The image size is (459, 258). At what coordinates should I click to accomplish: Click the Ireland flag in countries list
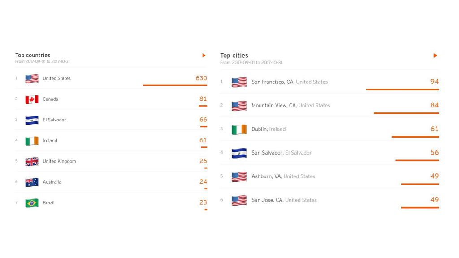pyautogui.click(x=32, y=141)
